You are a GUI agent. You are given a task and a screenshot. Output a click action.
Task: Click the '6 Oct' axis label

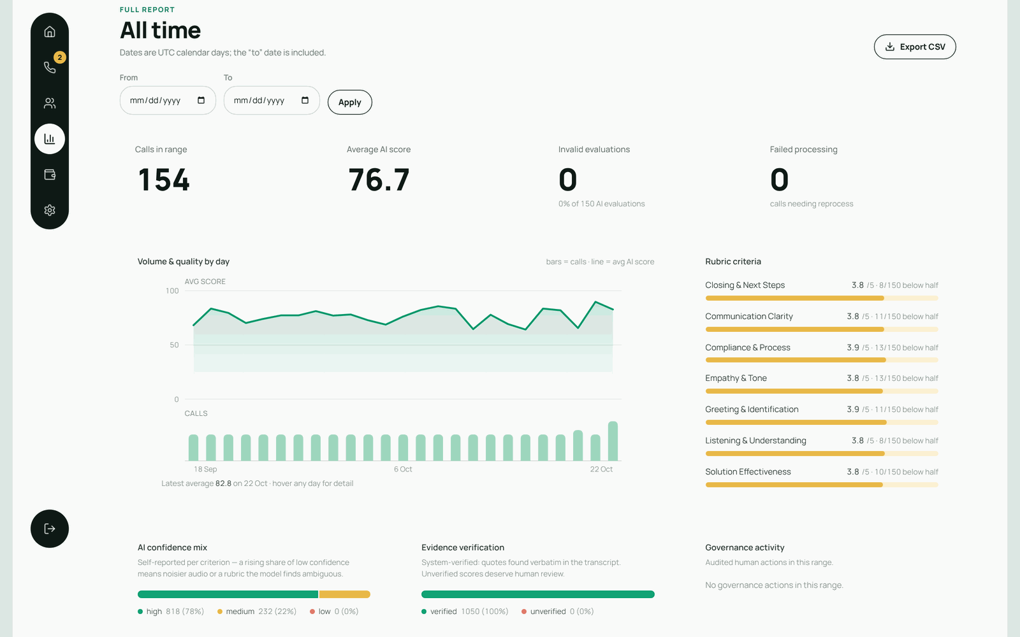coord(403,469)
